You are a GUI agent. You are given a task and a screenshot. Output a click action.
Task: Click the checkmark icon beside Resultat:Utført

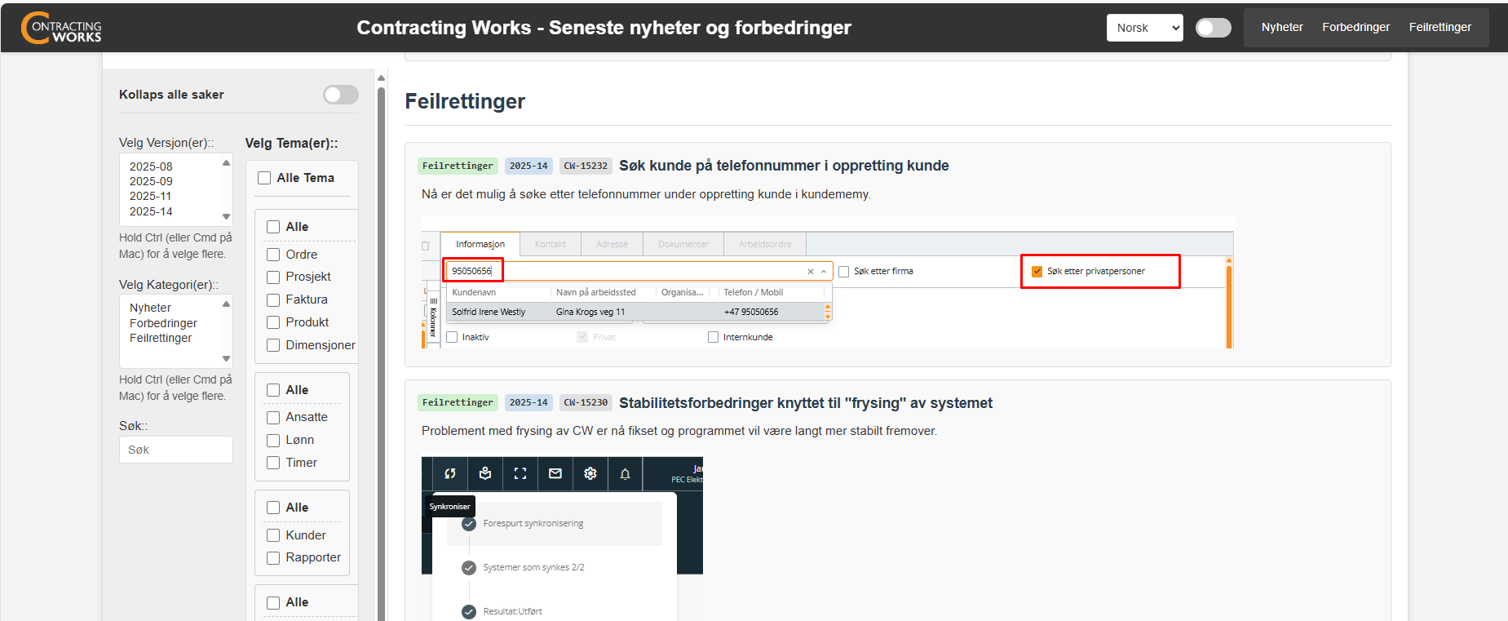point(469,612)
